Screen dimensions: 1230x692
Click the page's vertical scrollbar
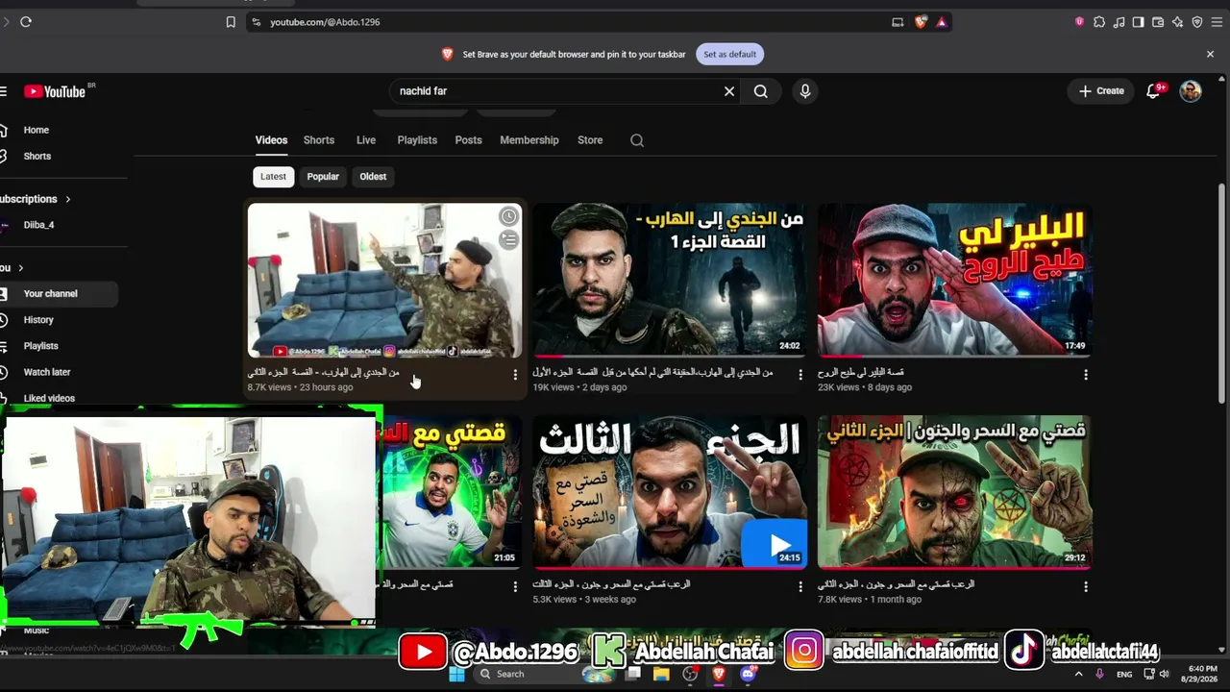[x=1221, y=293]
